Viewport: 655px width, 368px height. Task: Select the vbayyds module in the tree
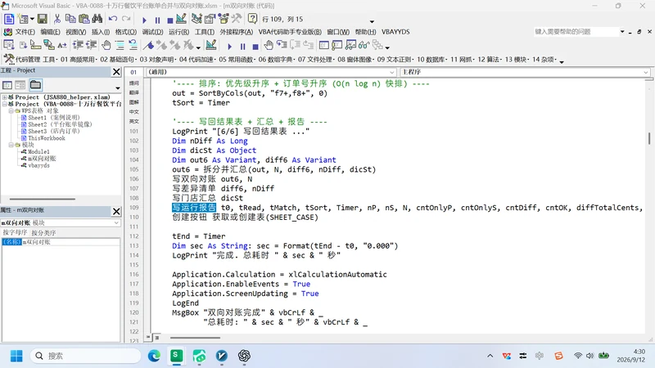38,165
